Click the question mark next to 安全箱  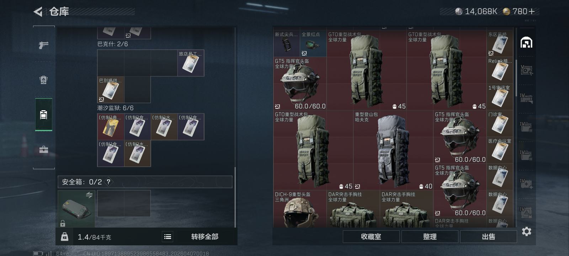point(108,182)
